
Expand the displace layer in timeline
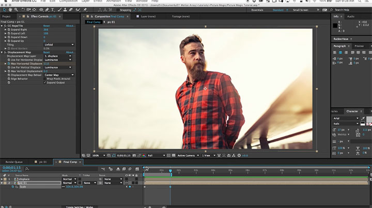[2, 179]
